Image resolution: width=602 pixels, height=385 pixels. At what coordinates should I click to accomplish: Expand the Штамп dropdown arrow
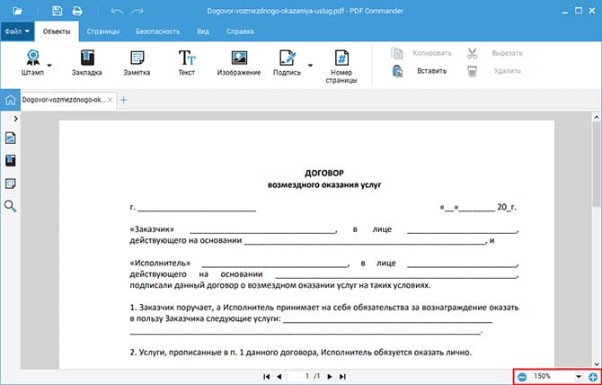(50, 65)
